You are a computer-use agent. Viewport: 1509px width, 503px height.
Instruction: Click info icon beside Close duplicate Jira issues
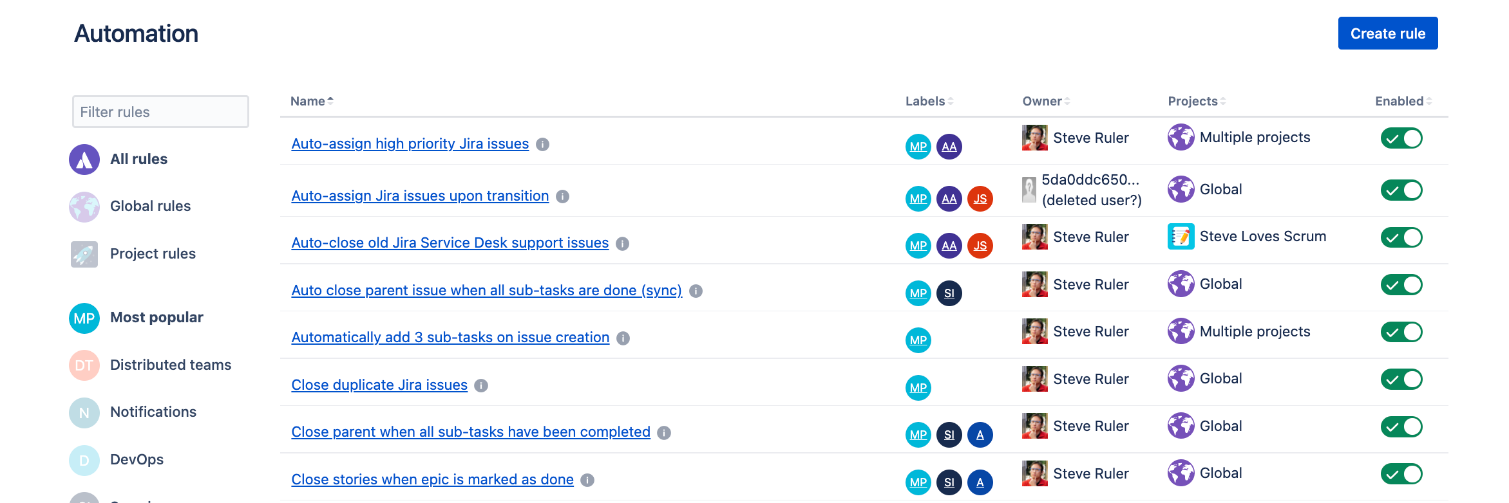481,385
